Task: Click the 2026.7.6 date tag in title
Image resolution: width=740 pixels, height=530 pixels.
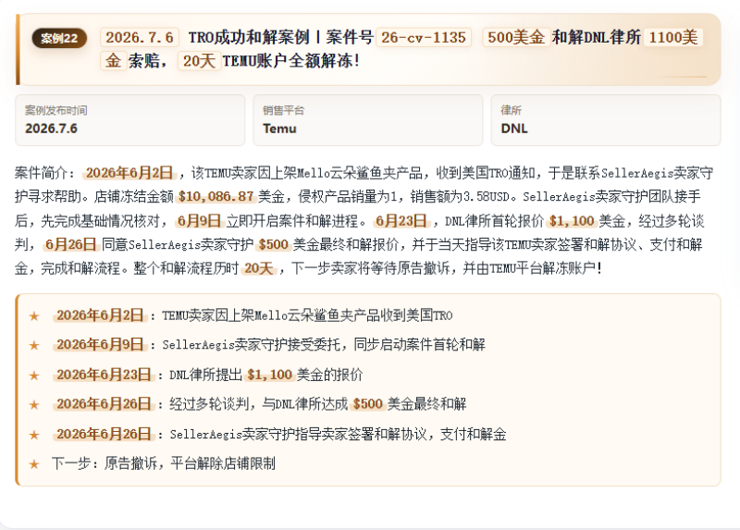Action: 140,37
